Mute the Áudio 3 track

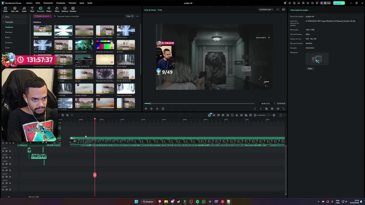[7, 164]
